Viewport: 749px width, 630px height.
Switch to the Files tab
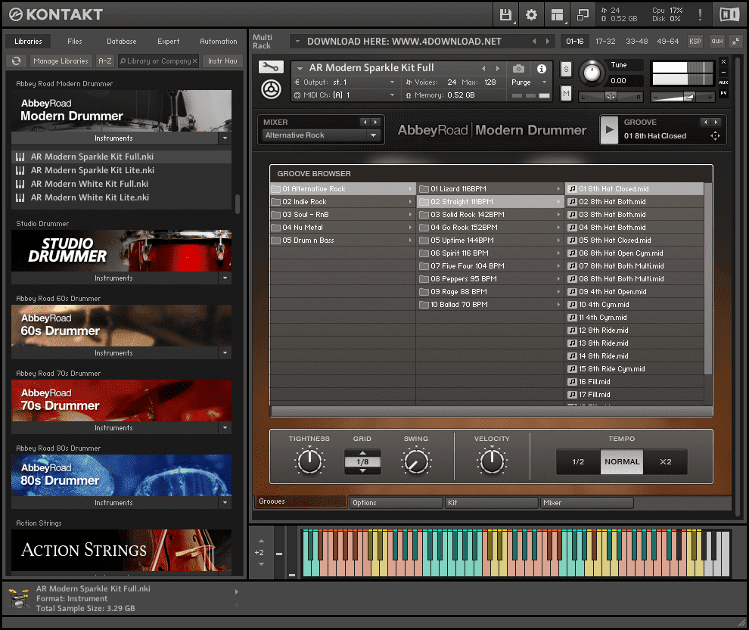pos(74,42)
